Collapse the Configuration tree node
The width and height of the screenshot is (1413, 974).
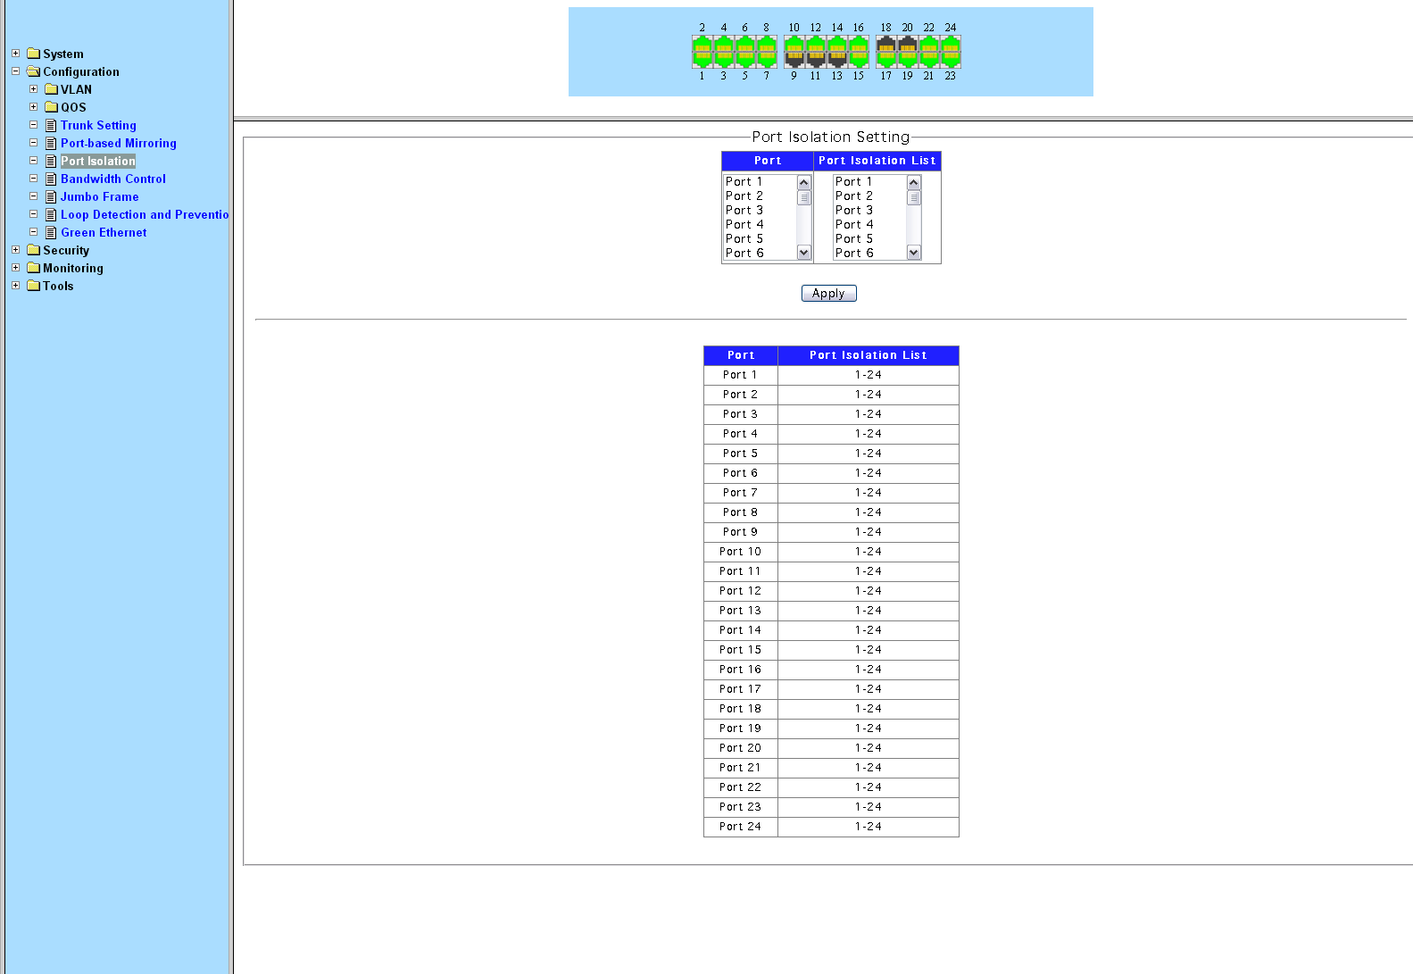click(15, 71)
